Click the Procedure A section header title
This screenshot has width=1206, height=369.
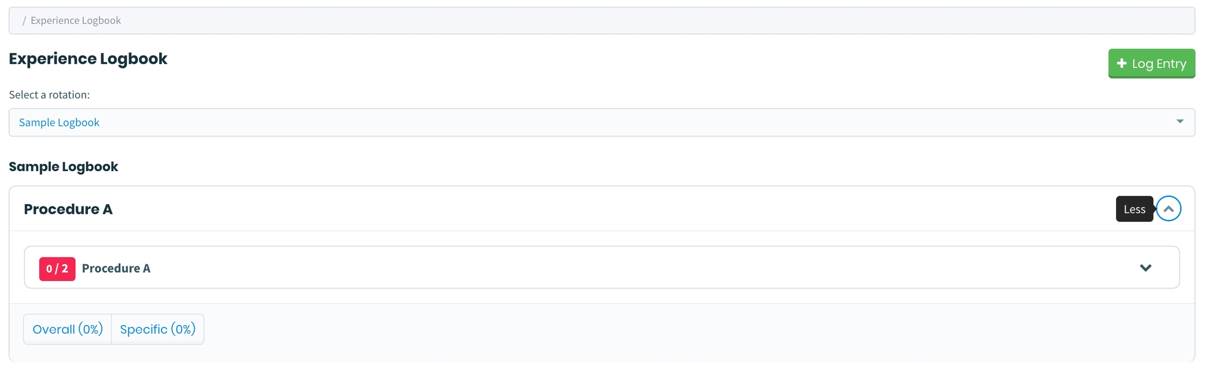coord(68,209)
